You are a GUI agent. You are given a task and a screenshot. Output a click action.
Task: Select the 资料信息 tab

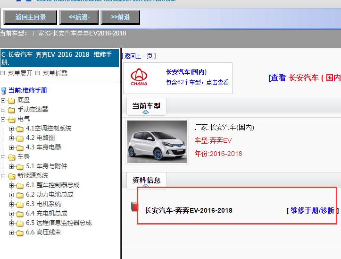[146, 181]
